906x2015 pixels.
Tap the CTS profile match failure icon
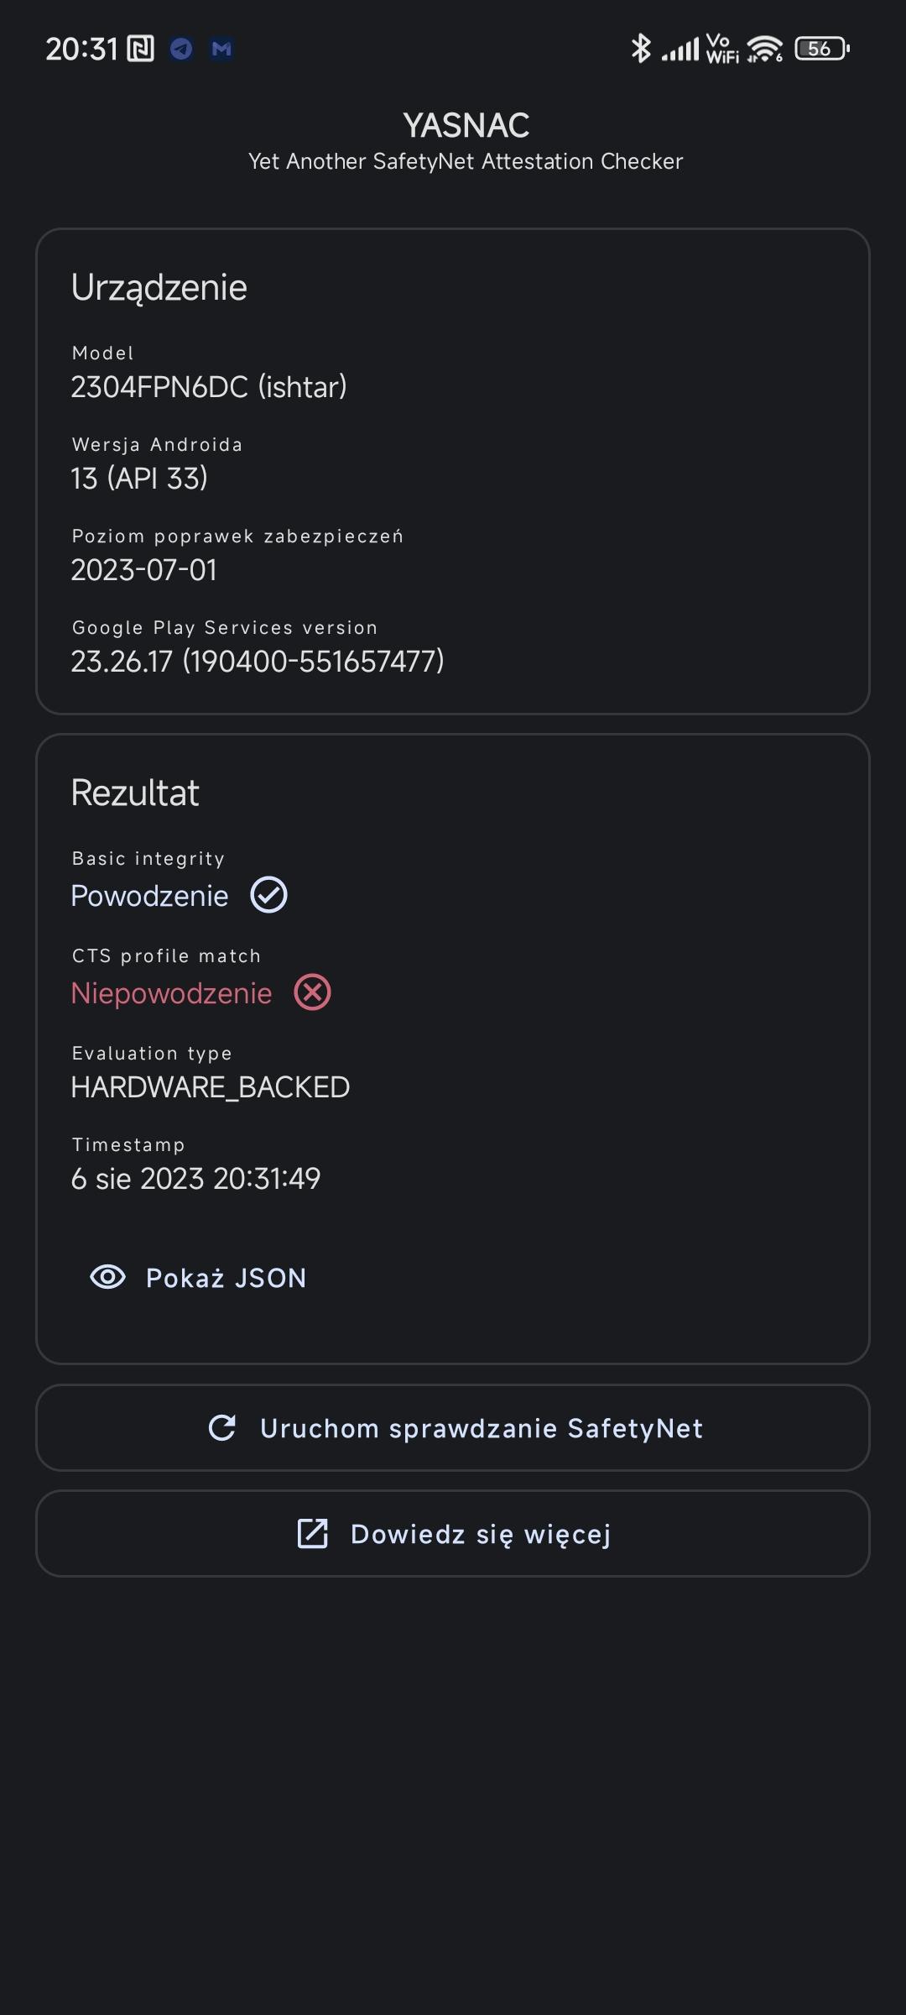(313, 992)
